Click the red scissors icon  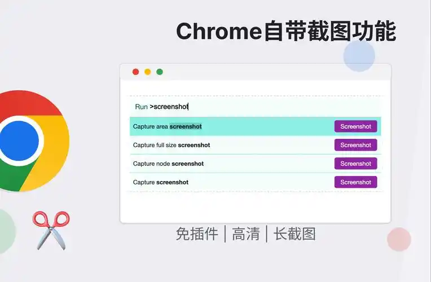(50, 228)
